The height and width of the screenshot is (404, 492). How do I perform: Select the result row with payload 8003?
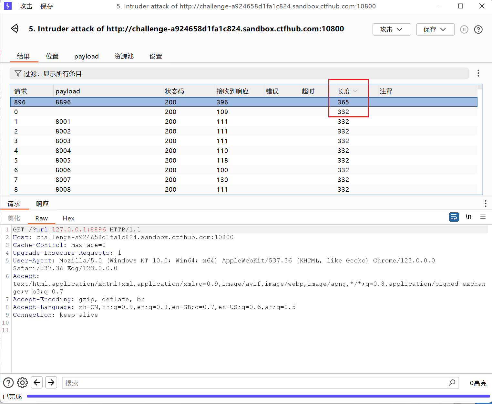tap(244, 141)
